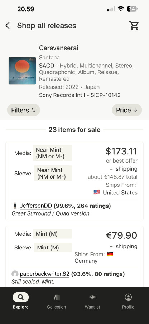Go to Wantlist tab
Image resolution: width=149 pixels, height=324 pixels.
tap(92, 301)
